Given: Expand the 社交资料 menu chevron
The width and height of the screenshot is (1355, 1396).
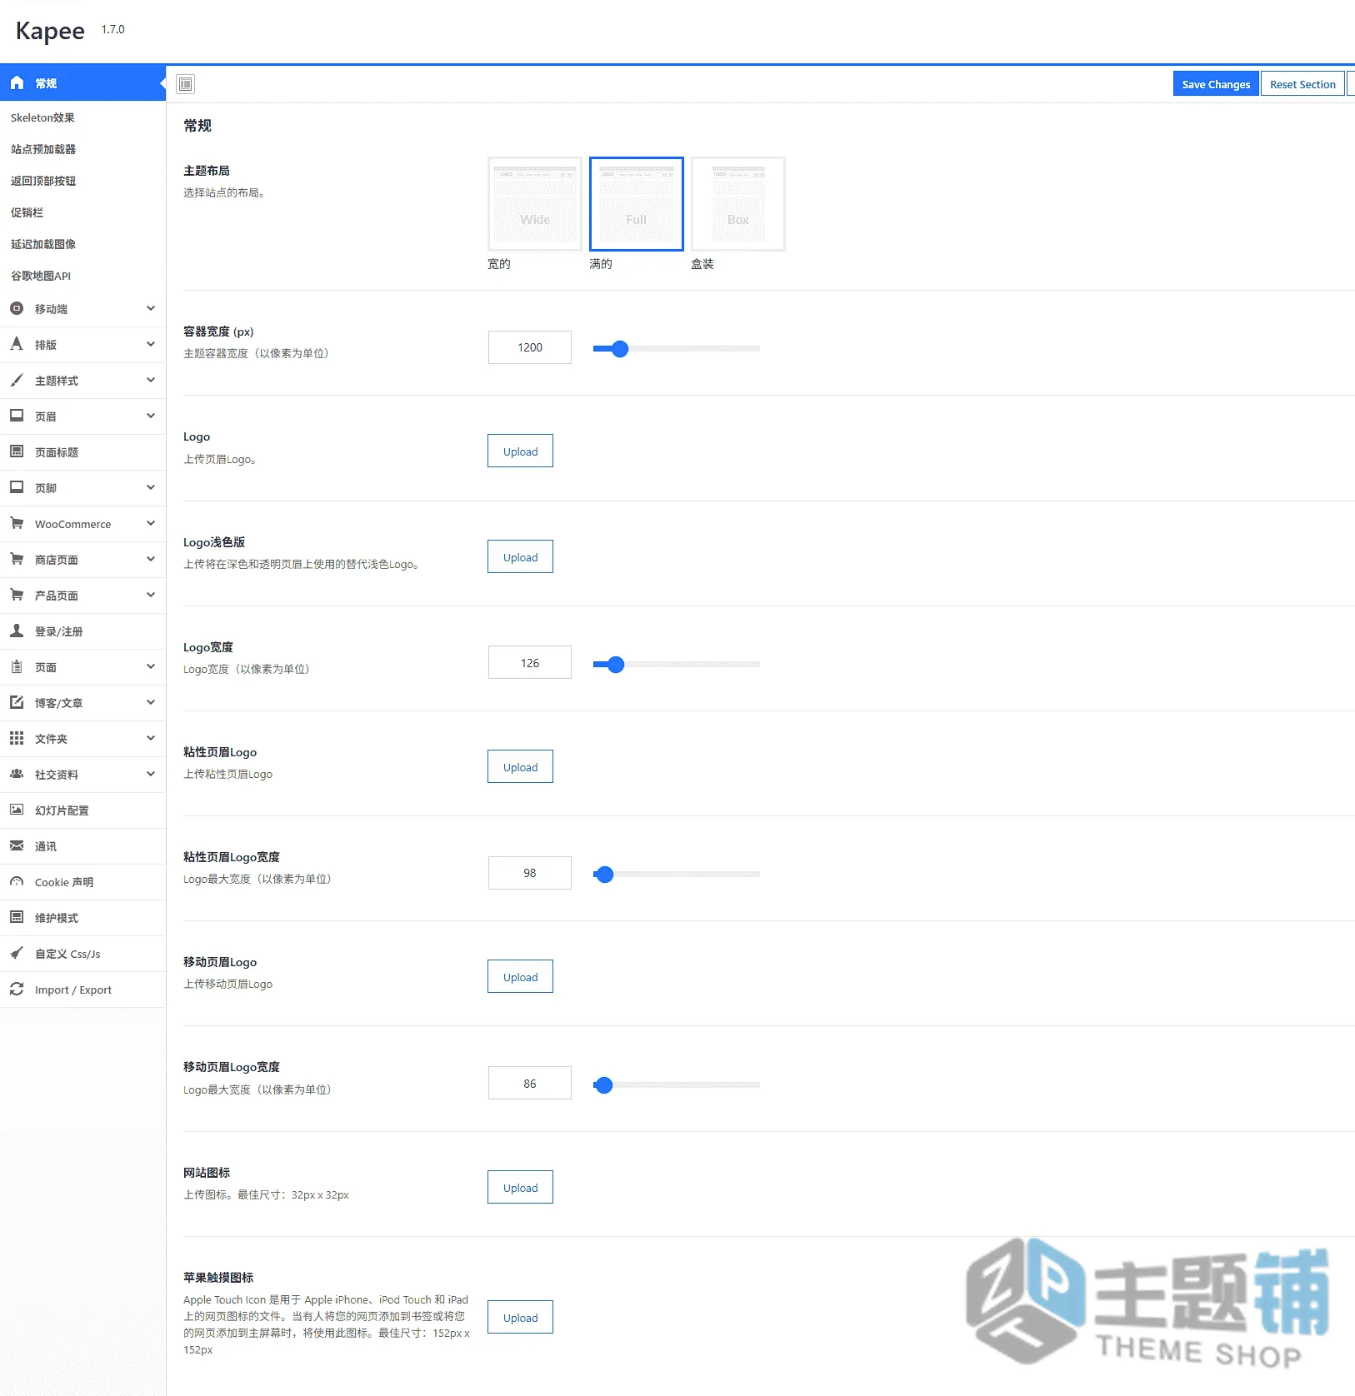Looking at the screenshot, I should (151, 774).
